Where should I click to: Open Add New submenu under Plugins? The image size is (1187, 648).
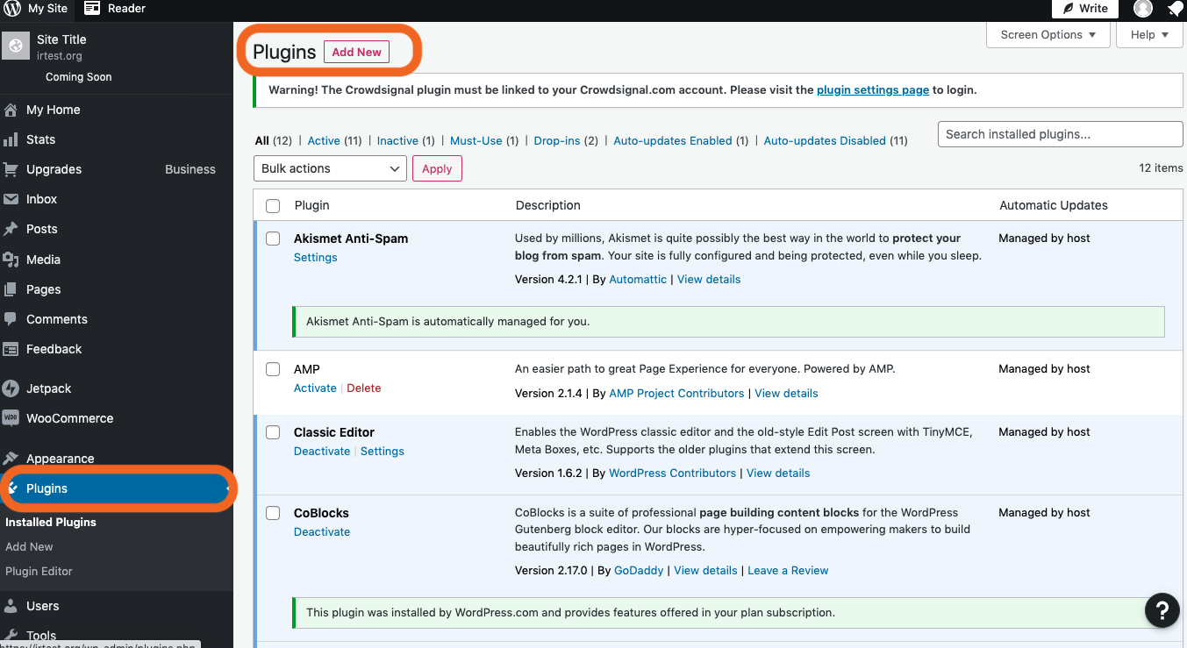click(x=29, y=546)
